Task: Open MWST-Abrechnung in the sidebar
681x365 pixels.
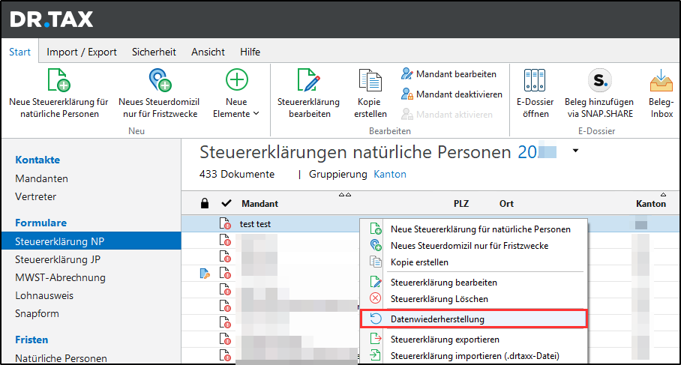Action: [x=60, y=278]
